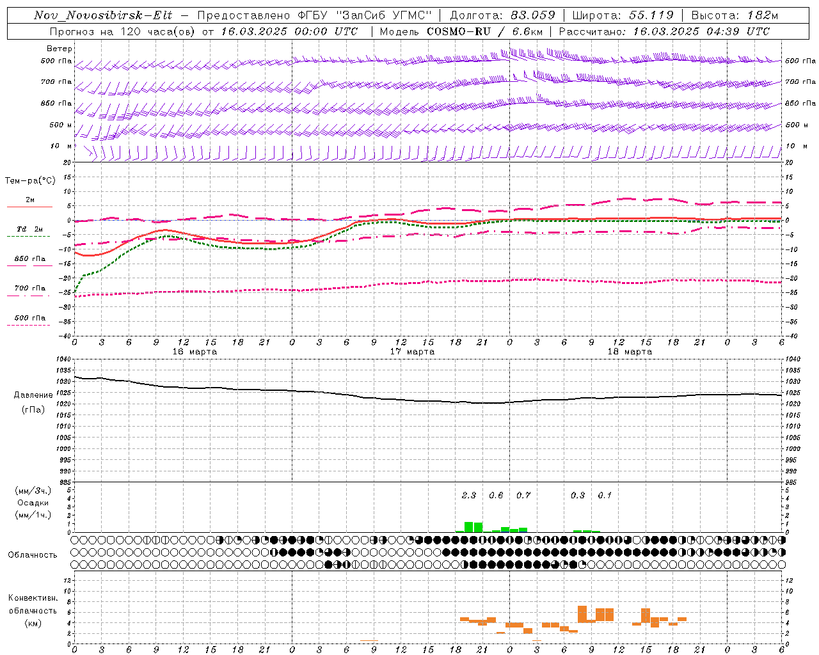Click the 0.3 precipitation total value
This screenshot has width=819, height=655.
click(578, 496)
